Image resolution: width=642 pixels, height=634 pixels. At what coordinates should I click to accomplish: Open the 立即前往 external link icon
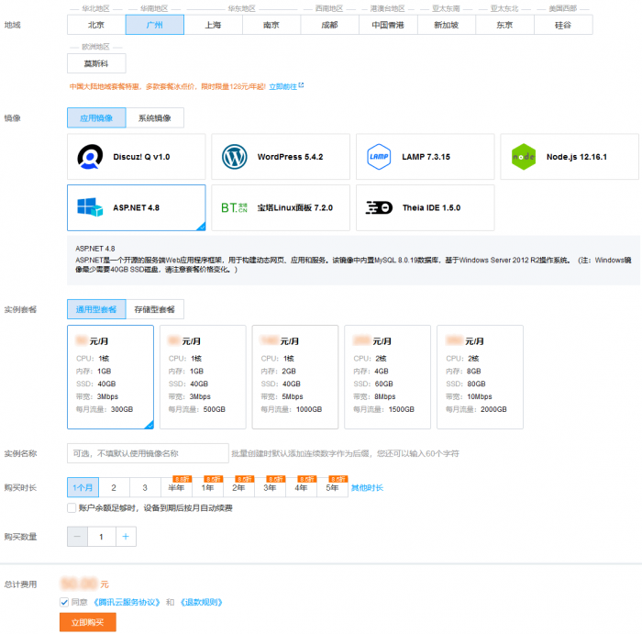[x=301, y=86]
